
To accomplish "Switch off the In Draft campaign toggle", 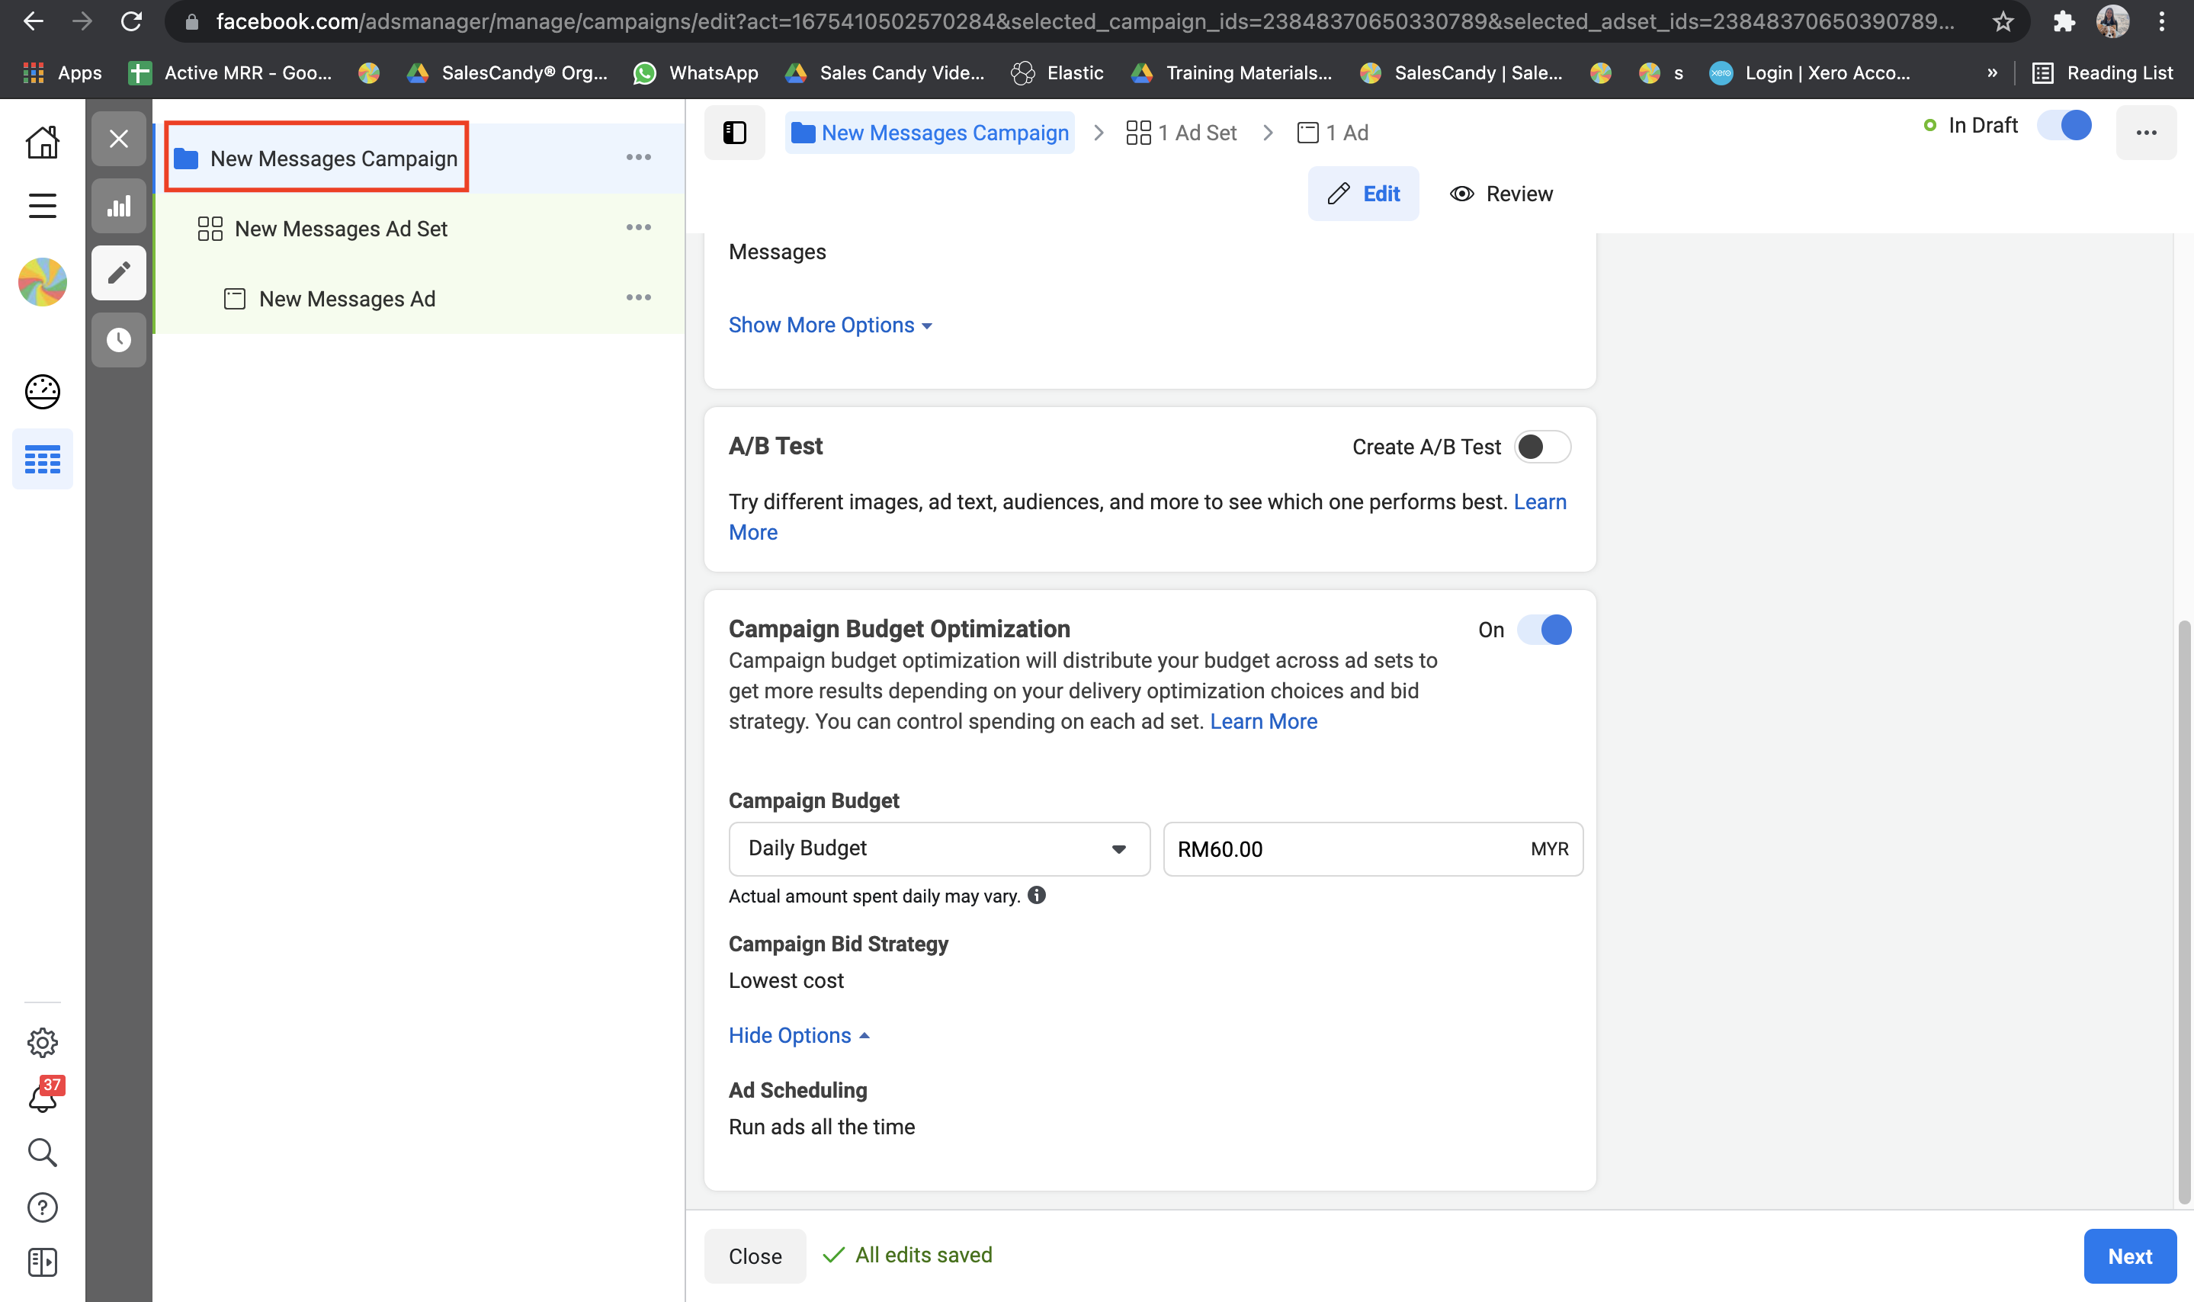I will click(2064, 126).
